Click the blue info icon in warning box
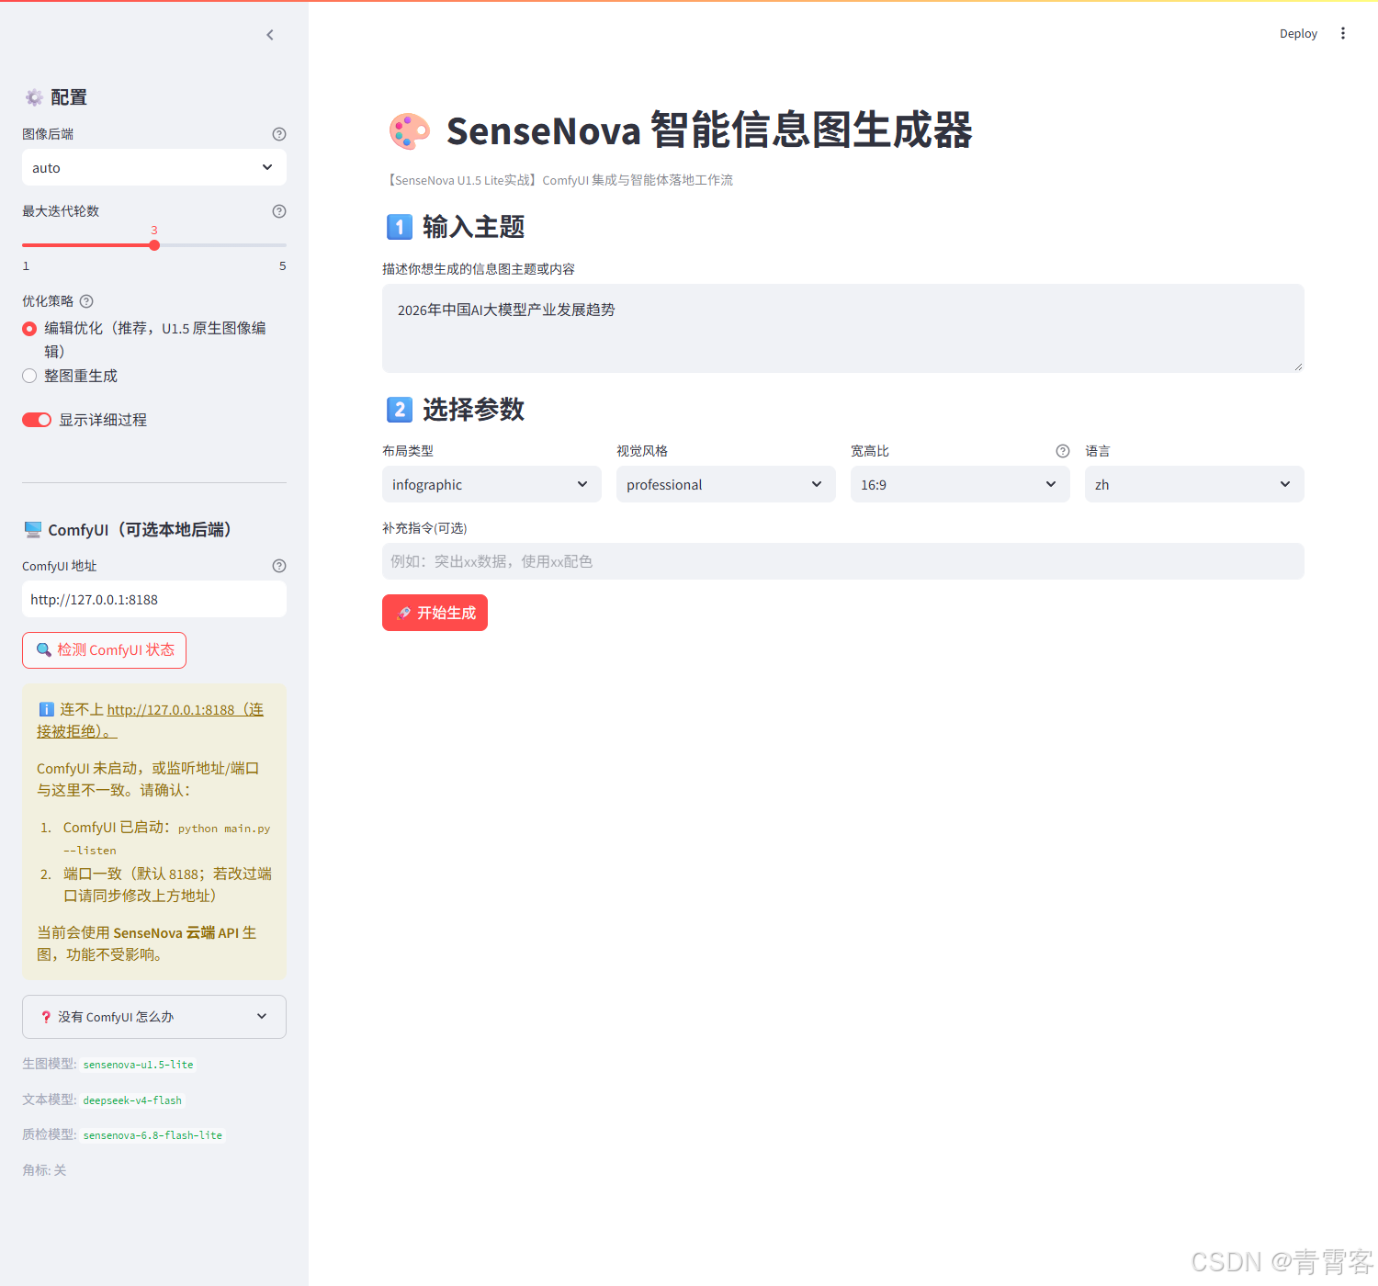This screenshot has height=1286, width=1378. pyautogui.click(x=46, y=710)
